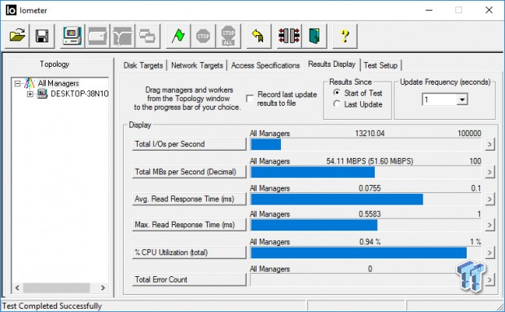Minimize the Iometer window
Image resolution: width=505 pixels, height=312 pixels.
pos(428,11)
